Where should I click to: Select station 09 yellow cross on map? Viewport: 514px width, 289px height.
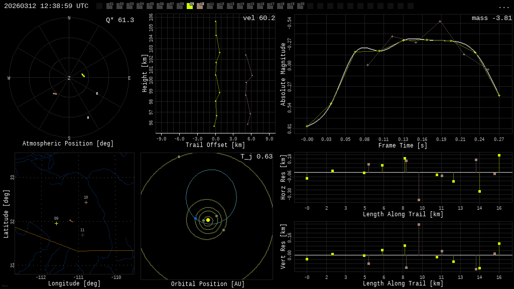(56, 223)
